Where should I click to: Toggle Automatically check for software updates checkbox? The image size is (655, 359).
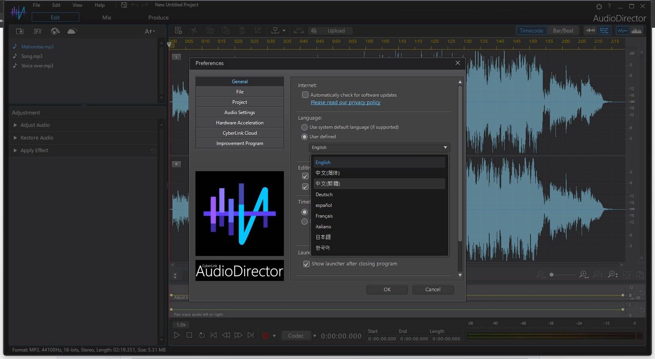(x=305, y=95)
